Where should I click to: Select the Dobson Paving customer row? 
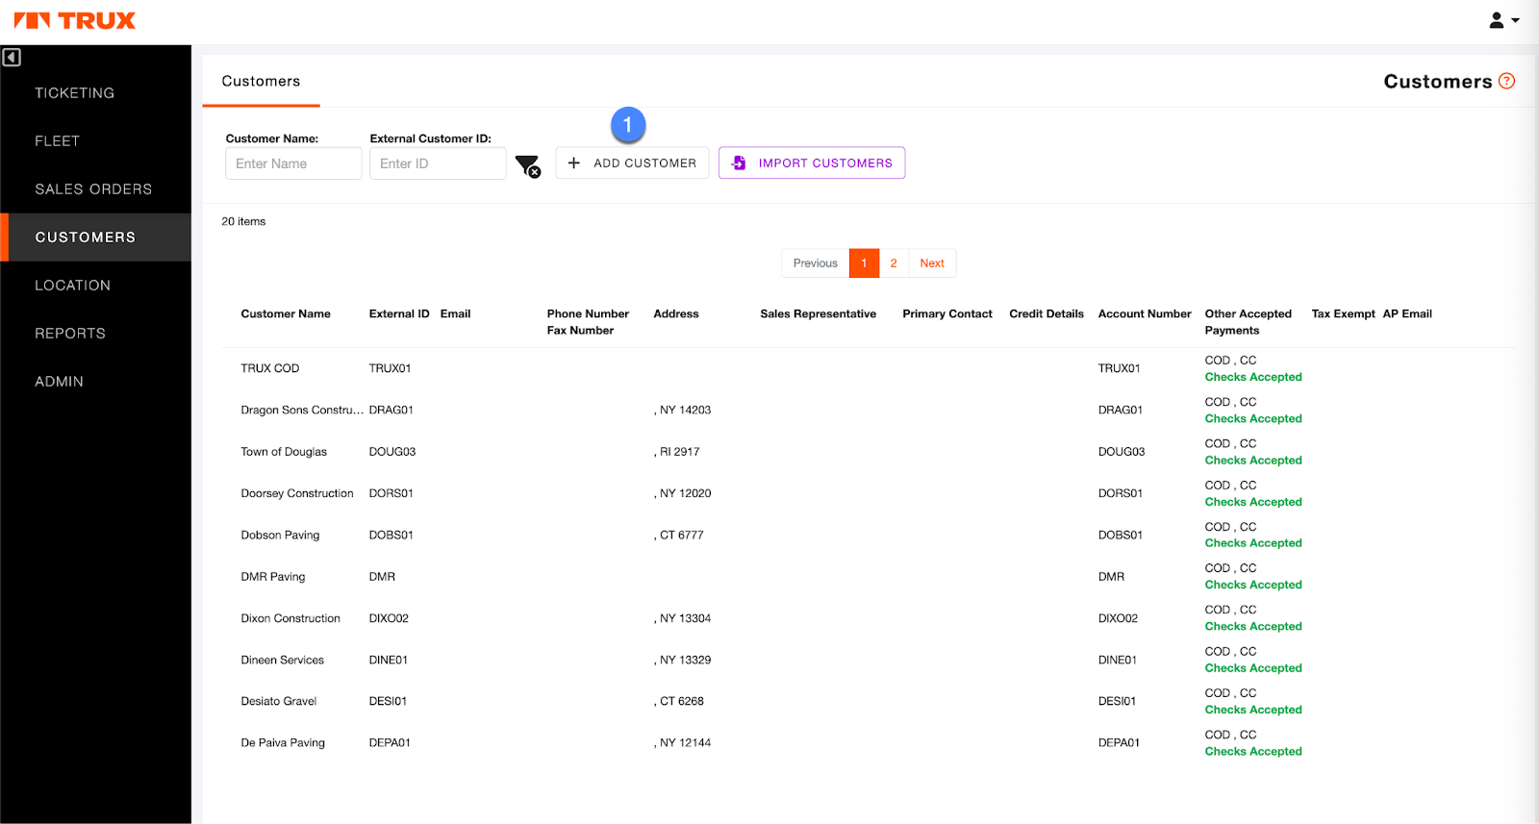280,536
